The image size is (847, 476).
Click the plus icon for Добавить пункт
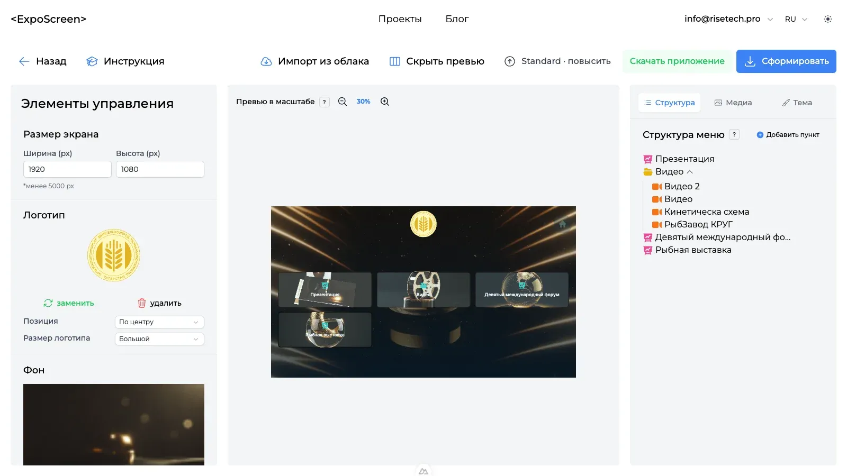[x=760, y=135]
